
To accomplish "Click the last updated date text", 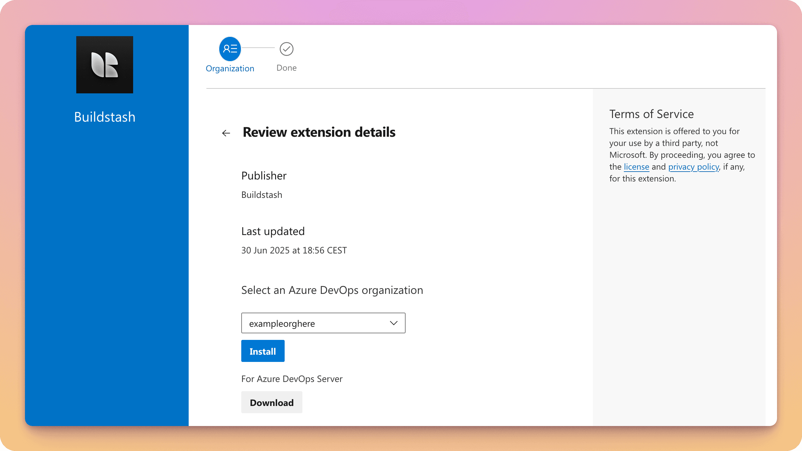I will click(x=294, y=250).
